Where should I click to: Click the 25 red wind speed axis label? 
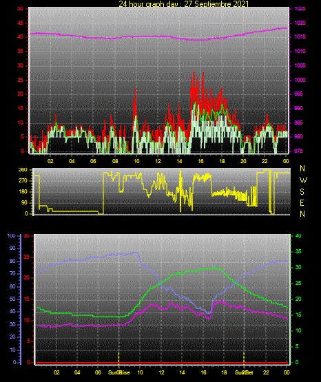[21, 80]
